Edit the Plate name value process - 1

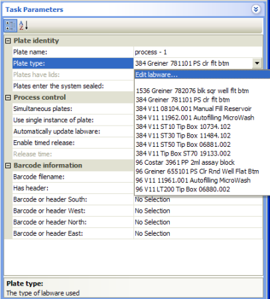(198, 52)
